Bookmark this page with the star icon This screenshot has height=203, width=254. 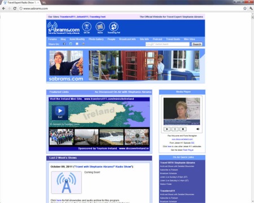pos(245,8)
